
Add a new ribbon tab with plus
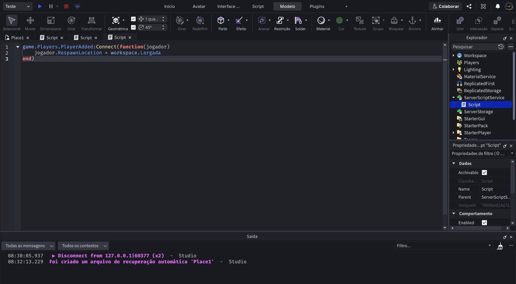(347, 6)
